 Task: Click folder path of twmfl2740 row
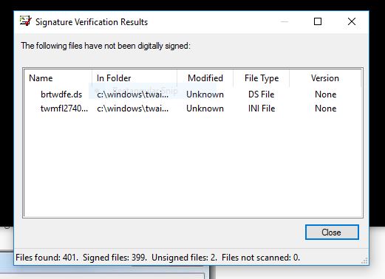tap(133, 108)
